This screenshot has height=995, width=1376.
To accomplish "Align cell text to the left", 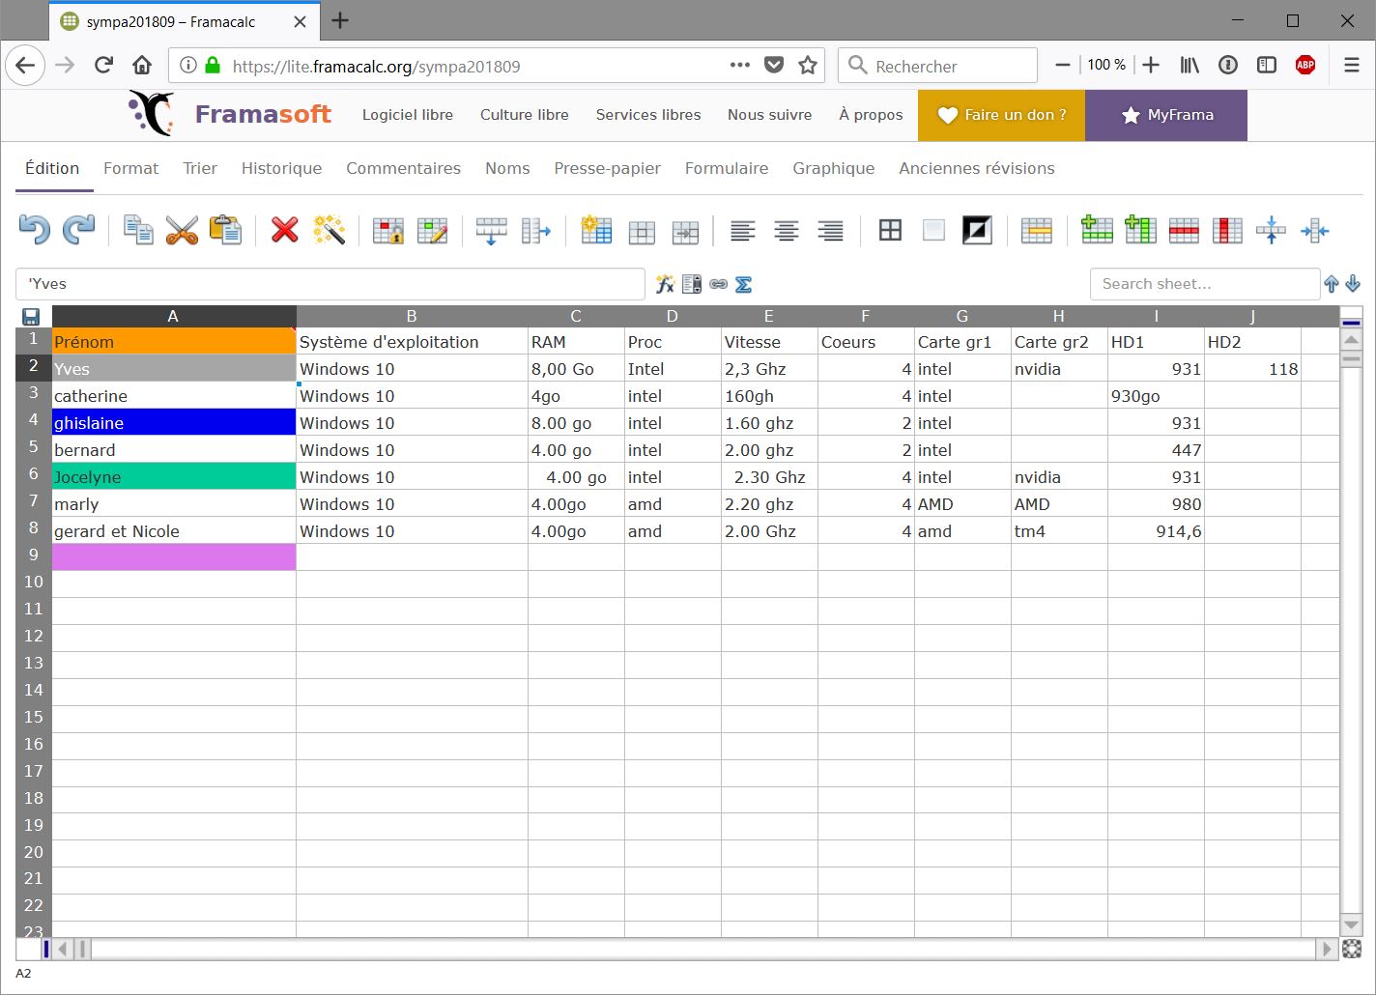I will [x=742, y=230].
